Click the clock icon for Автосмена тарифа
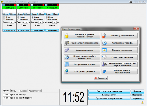Image resolution: width=147 pixels, height=106 pixels. tap(104, 43)
